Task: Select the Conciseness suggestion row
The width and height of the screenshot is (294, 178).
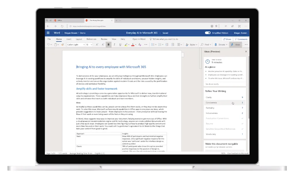Action: coord(224,103)
